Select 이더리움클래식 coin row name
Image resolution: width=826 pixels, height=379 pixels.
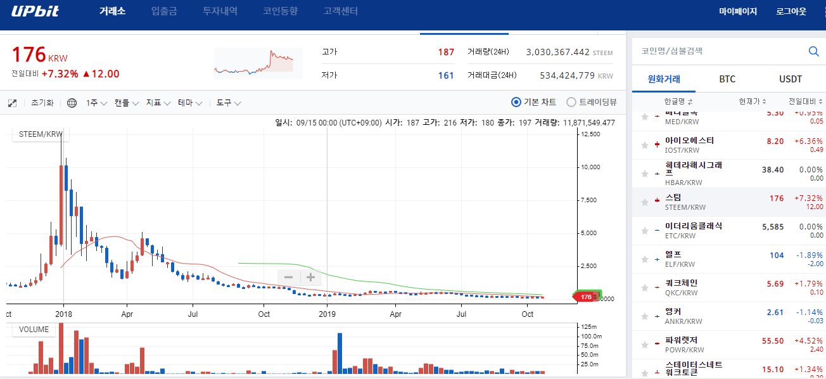[x=694, y=226]
